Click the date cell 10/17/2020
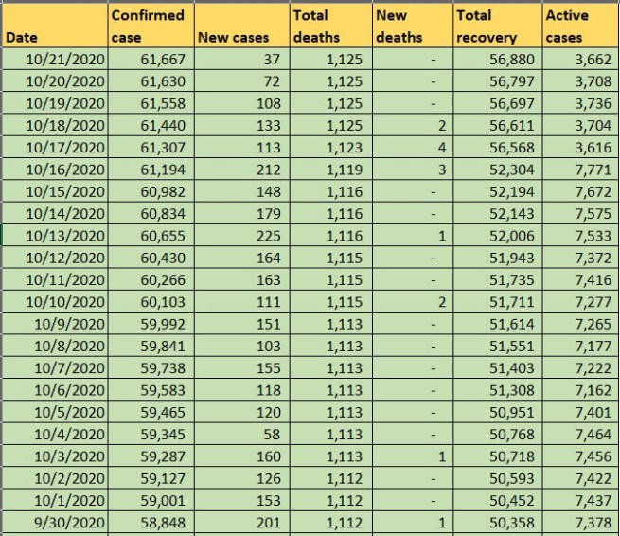This screenshot has width=620, height=536. [x=55, y=148]
